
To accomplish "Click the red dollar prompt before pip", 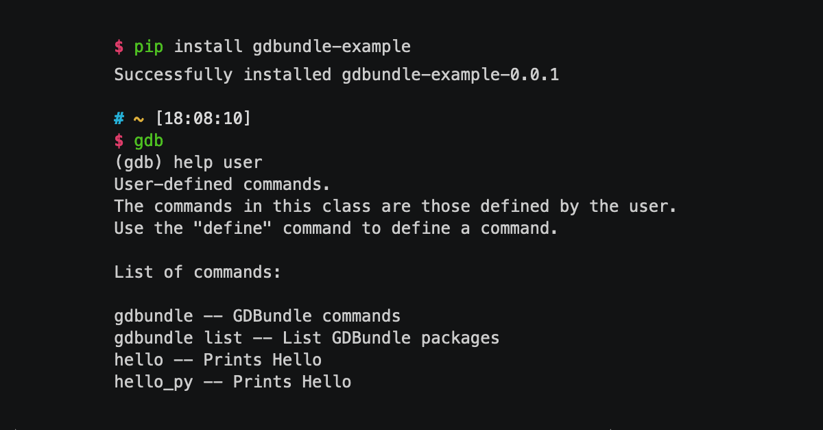I will (119, 47).
